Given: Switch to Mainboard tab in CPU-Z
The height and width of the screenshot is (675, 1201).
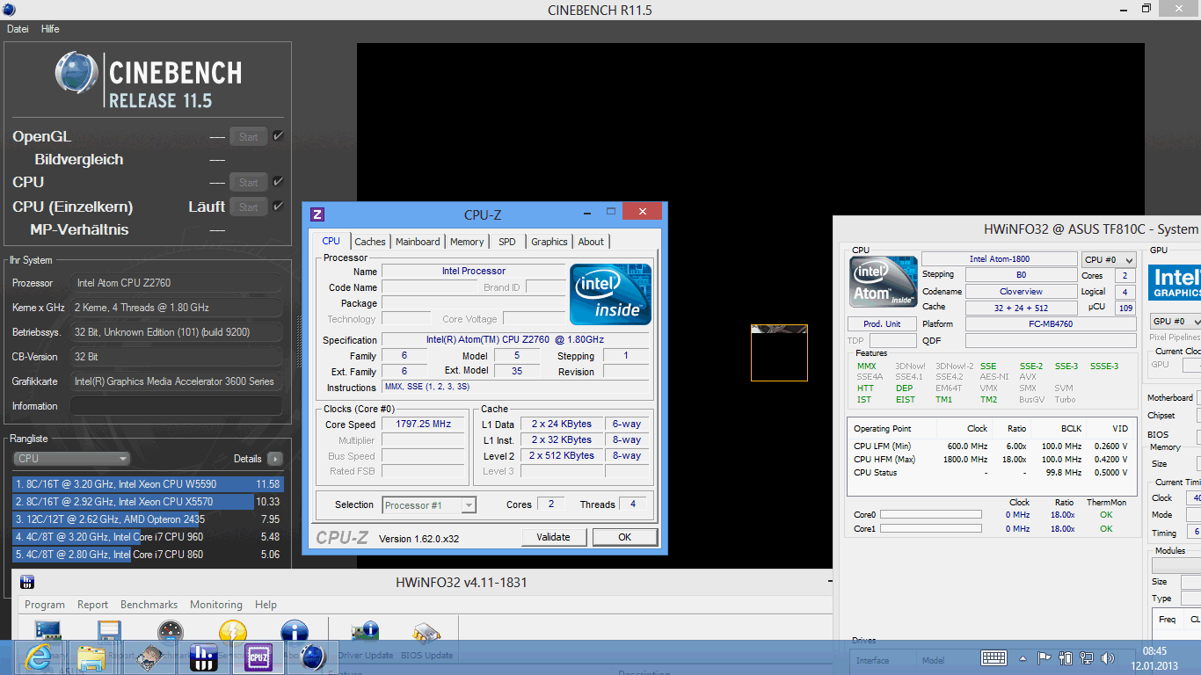Looking at the screenshot, I should pyautogui.click(x=418, y=242).
